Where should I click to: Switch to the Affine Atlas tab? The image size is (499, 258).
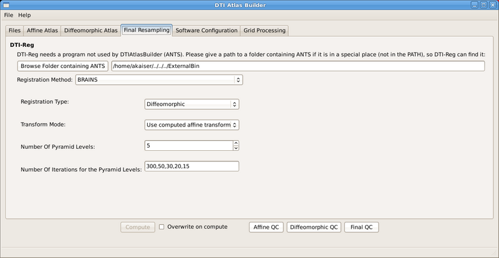tap(42, 31)
